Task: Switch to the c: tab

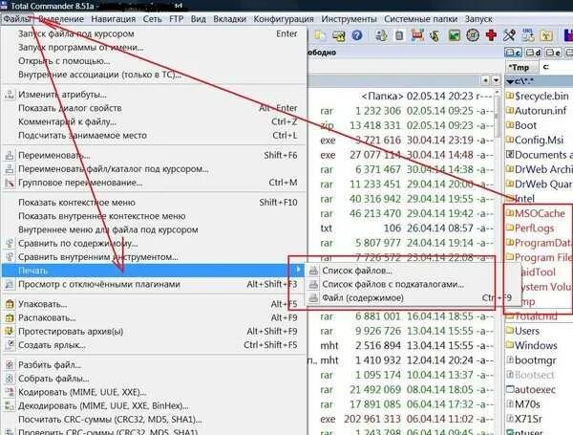Action: [x=557, y=67]
